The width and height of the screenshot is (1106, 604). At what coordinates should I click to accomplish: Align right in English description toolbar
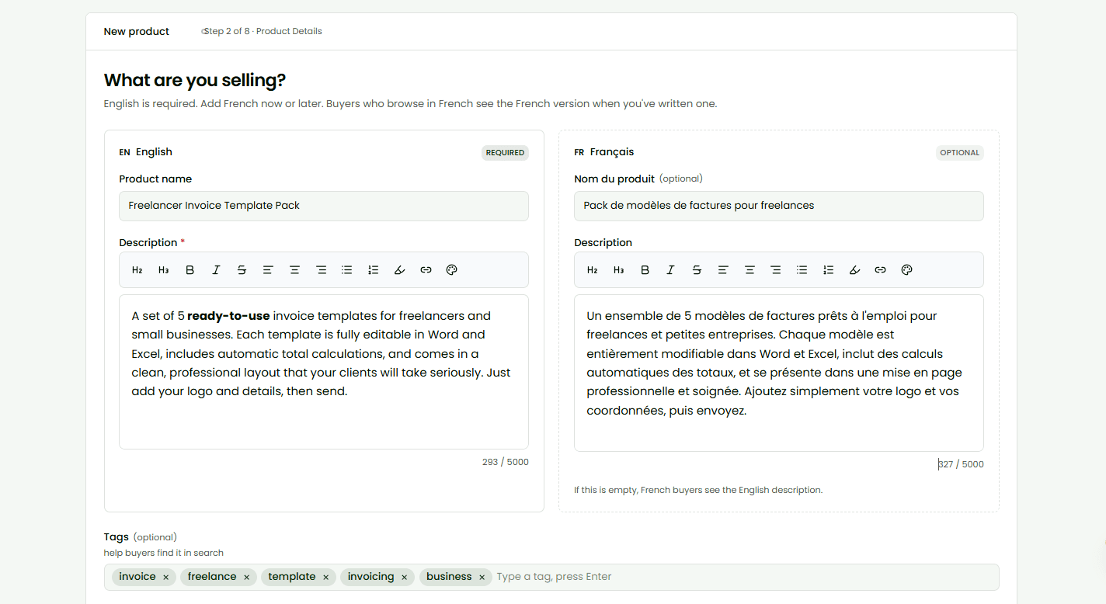point(321,270)
